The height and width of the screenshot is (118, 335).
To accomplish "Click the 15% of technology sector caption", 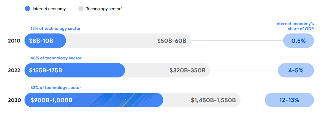I will tap(56, 29).
